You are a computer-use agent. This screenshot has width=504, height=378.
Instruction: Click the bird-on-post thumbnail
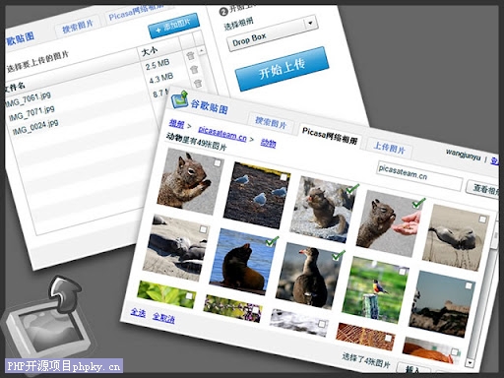pos(375,289)
